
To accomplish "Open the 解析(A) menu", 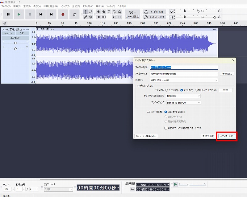I will (100, 6).
